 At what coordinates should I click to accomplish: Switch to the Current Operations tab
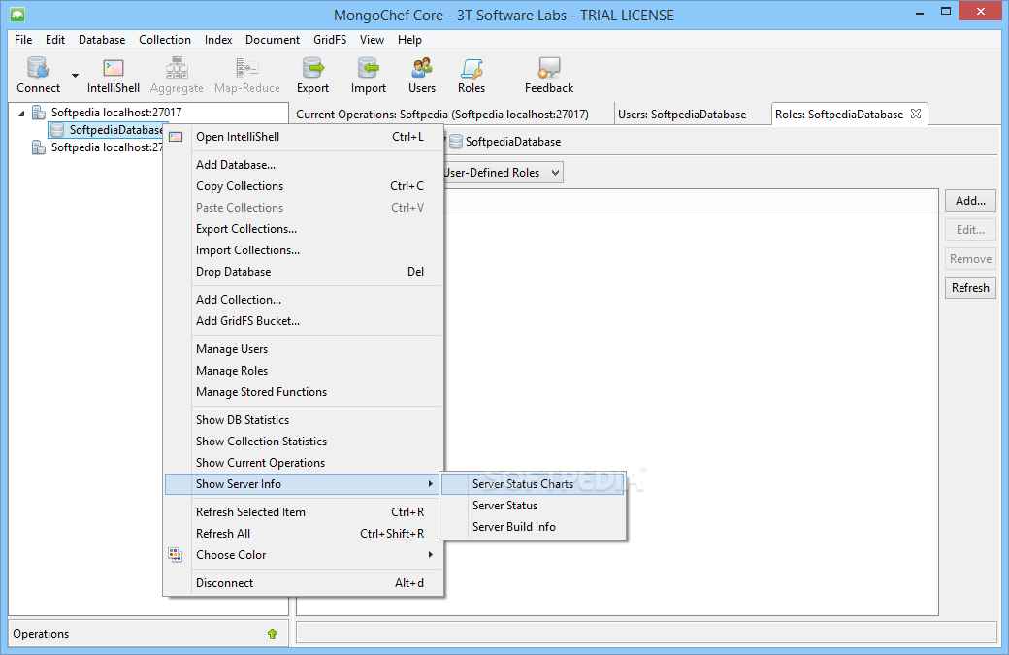point(442,114)
